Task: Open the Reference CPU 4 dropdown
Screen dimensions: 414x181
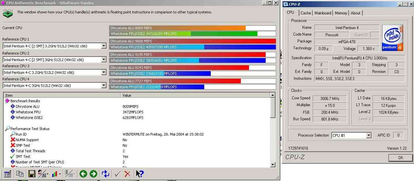Action: 104,86
